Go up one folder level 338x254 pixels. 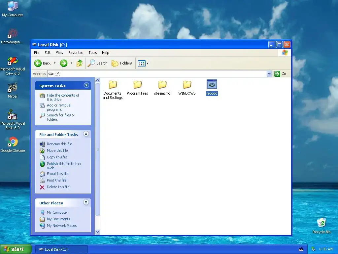[x=80, y=63]
